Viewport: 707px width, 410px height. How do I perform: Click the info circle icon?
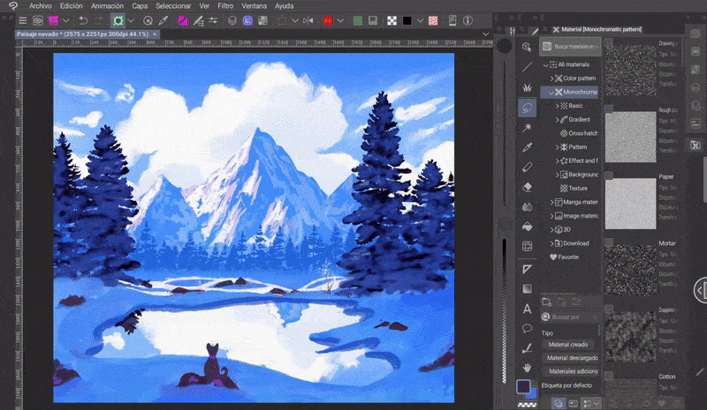click(x=468, y=20)
